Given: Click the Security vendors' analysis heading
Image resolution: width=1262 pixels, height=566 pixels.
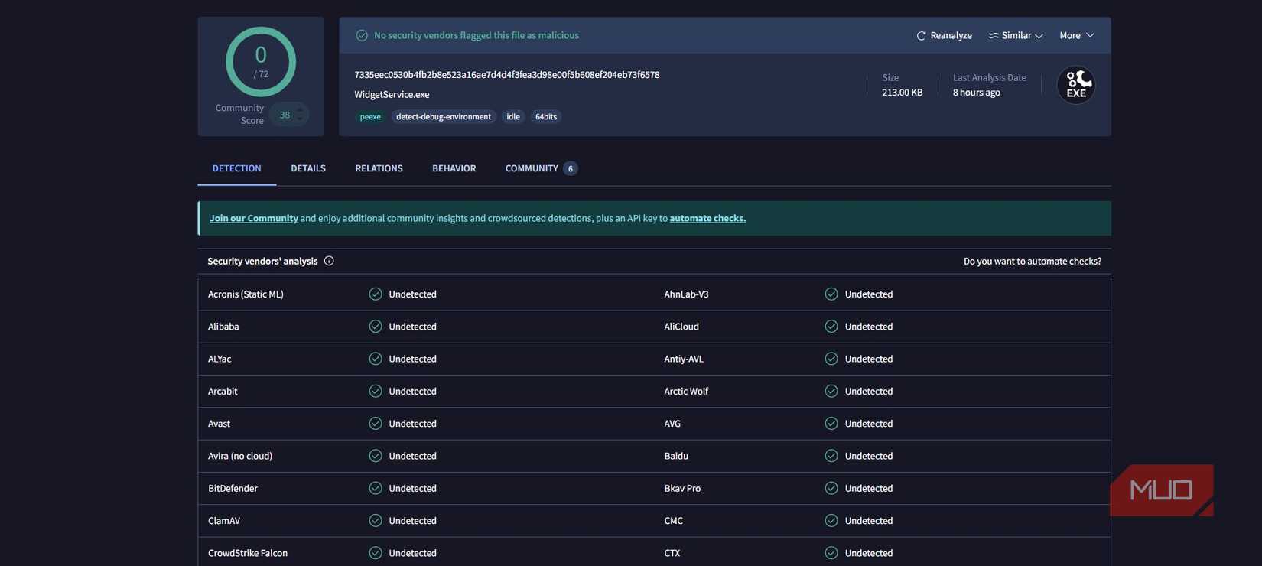Looking at the screenshot, I should click(262, 262).
